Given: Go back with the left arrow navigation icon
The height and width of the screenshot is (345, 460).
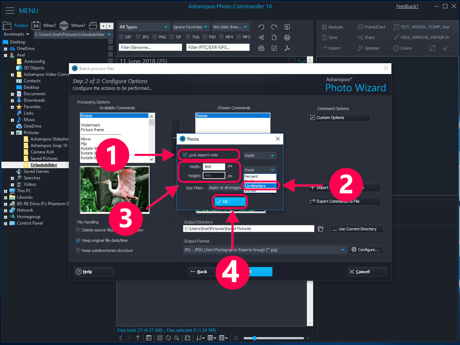Looking at the screenshot, I should 121,338.
